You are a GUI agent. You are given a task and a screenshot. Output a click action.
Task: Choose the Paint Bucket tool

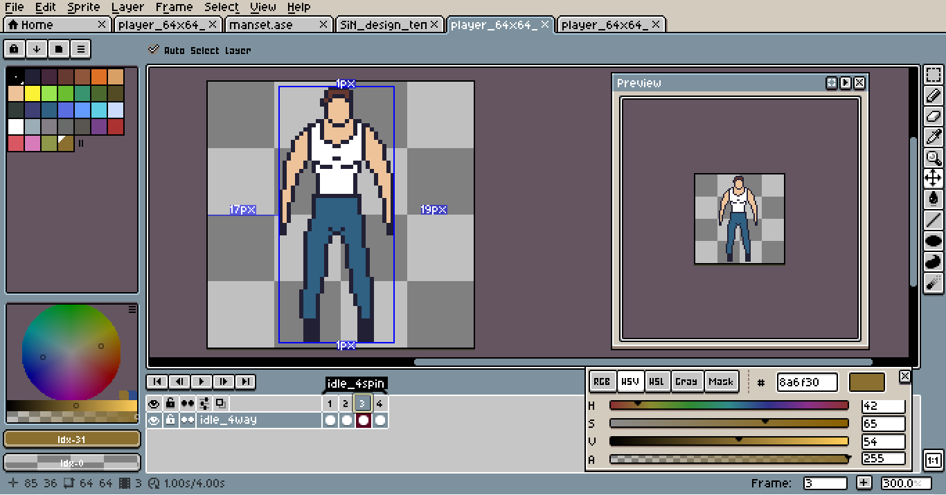934,199
